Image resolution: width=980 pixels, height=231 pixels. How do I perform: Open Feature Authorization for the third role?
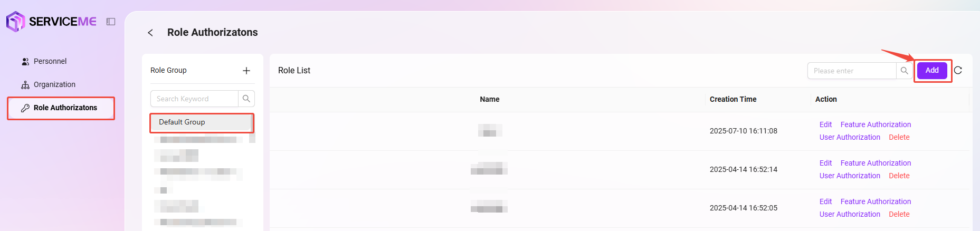876,201
